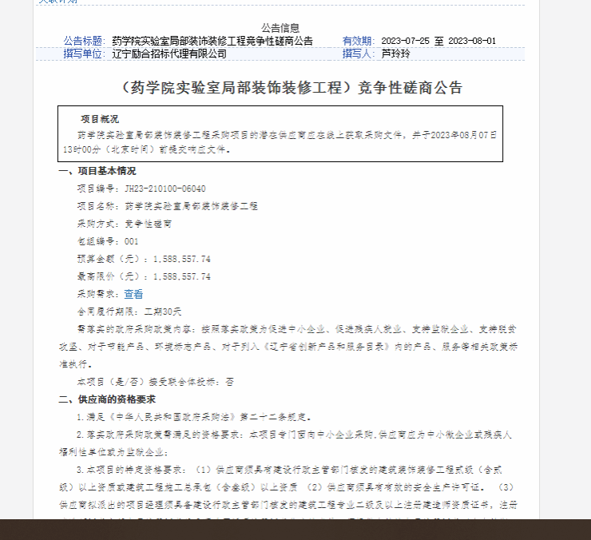Image resolution: width=591 pixels, height=540 pixels.
Task: Click the 一、项目基本情况 section heading
Action: click(97, 171)
